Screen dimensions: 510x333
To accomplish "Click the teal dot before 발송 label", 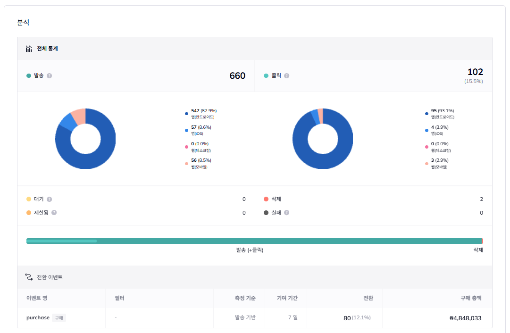I will 29,76.
